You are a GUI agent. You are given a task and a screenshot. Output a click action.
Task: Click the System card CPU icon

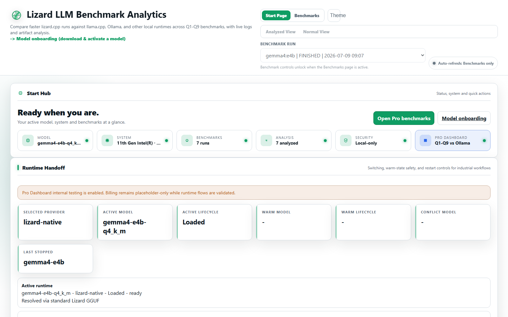tap(107, 140)
